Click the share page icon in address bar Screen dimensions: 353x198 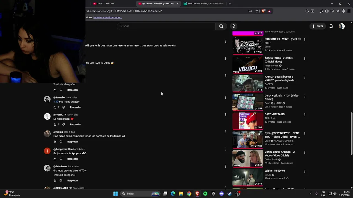[x=256, y=11]
